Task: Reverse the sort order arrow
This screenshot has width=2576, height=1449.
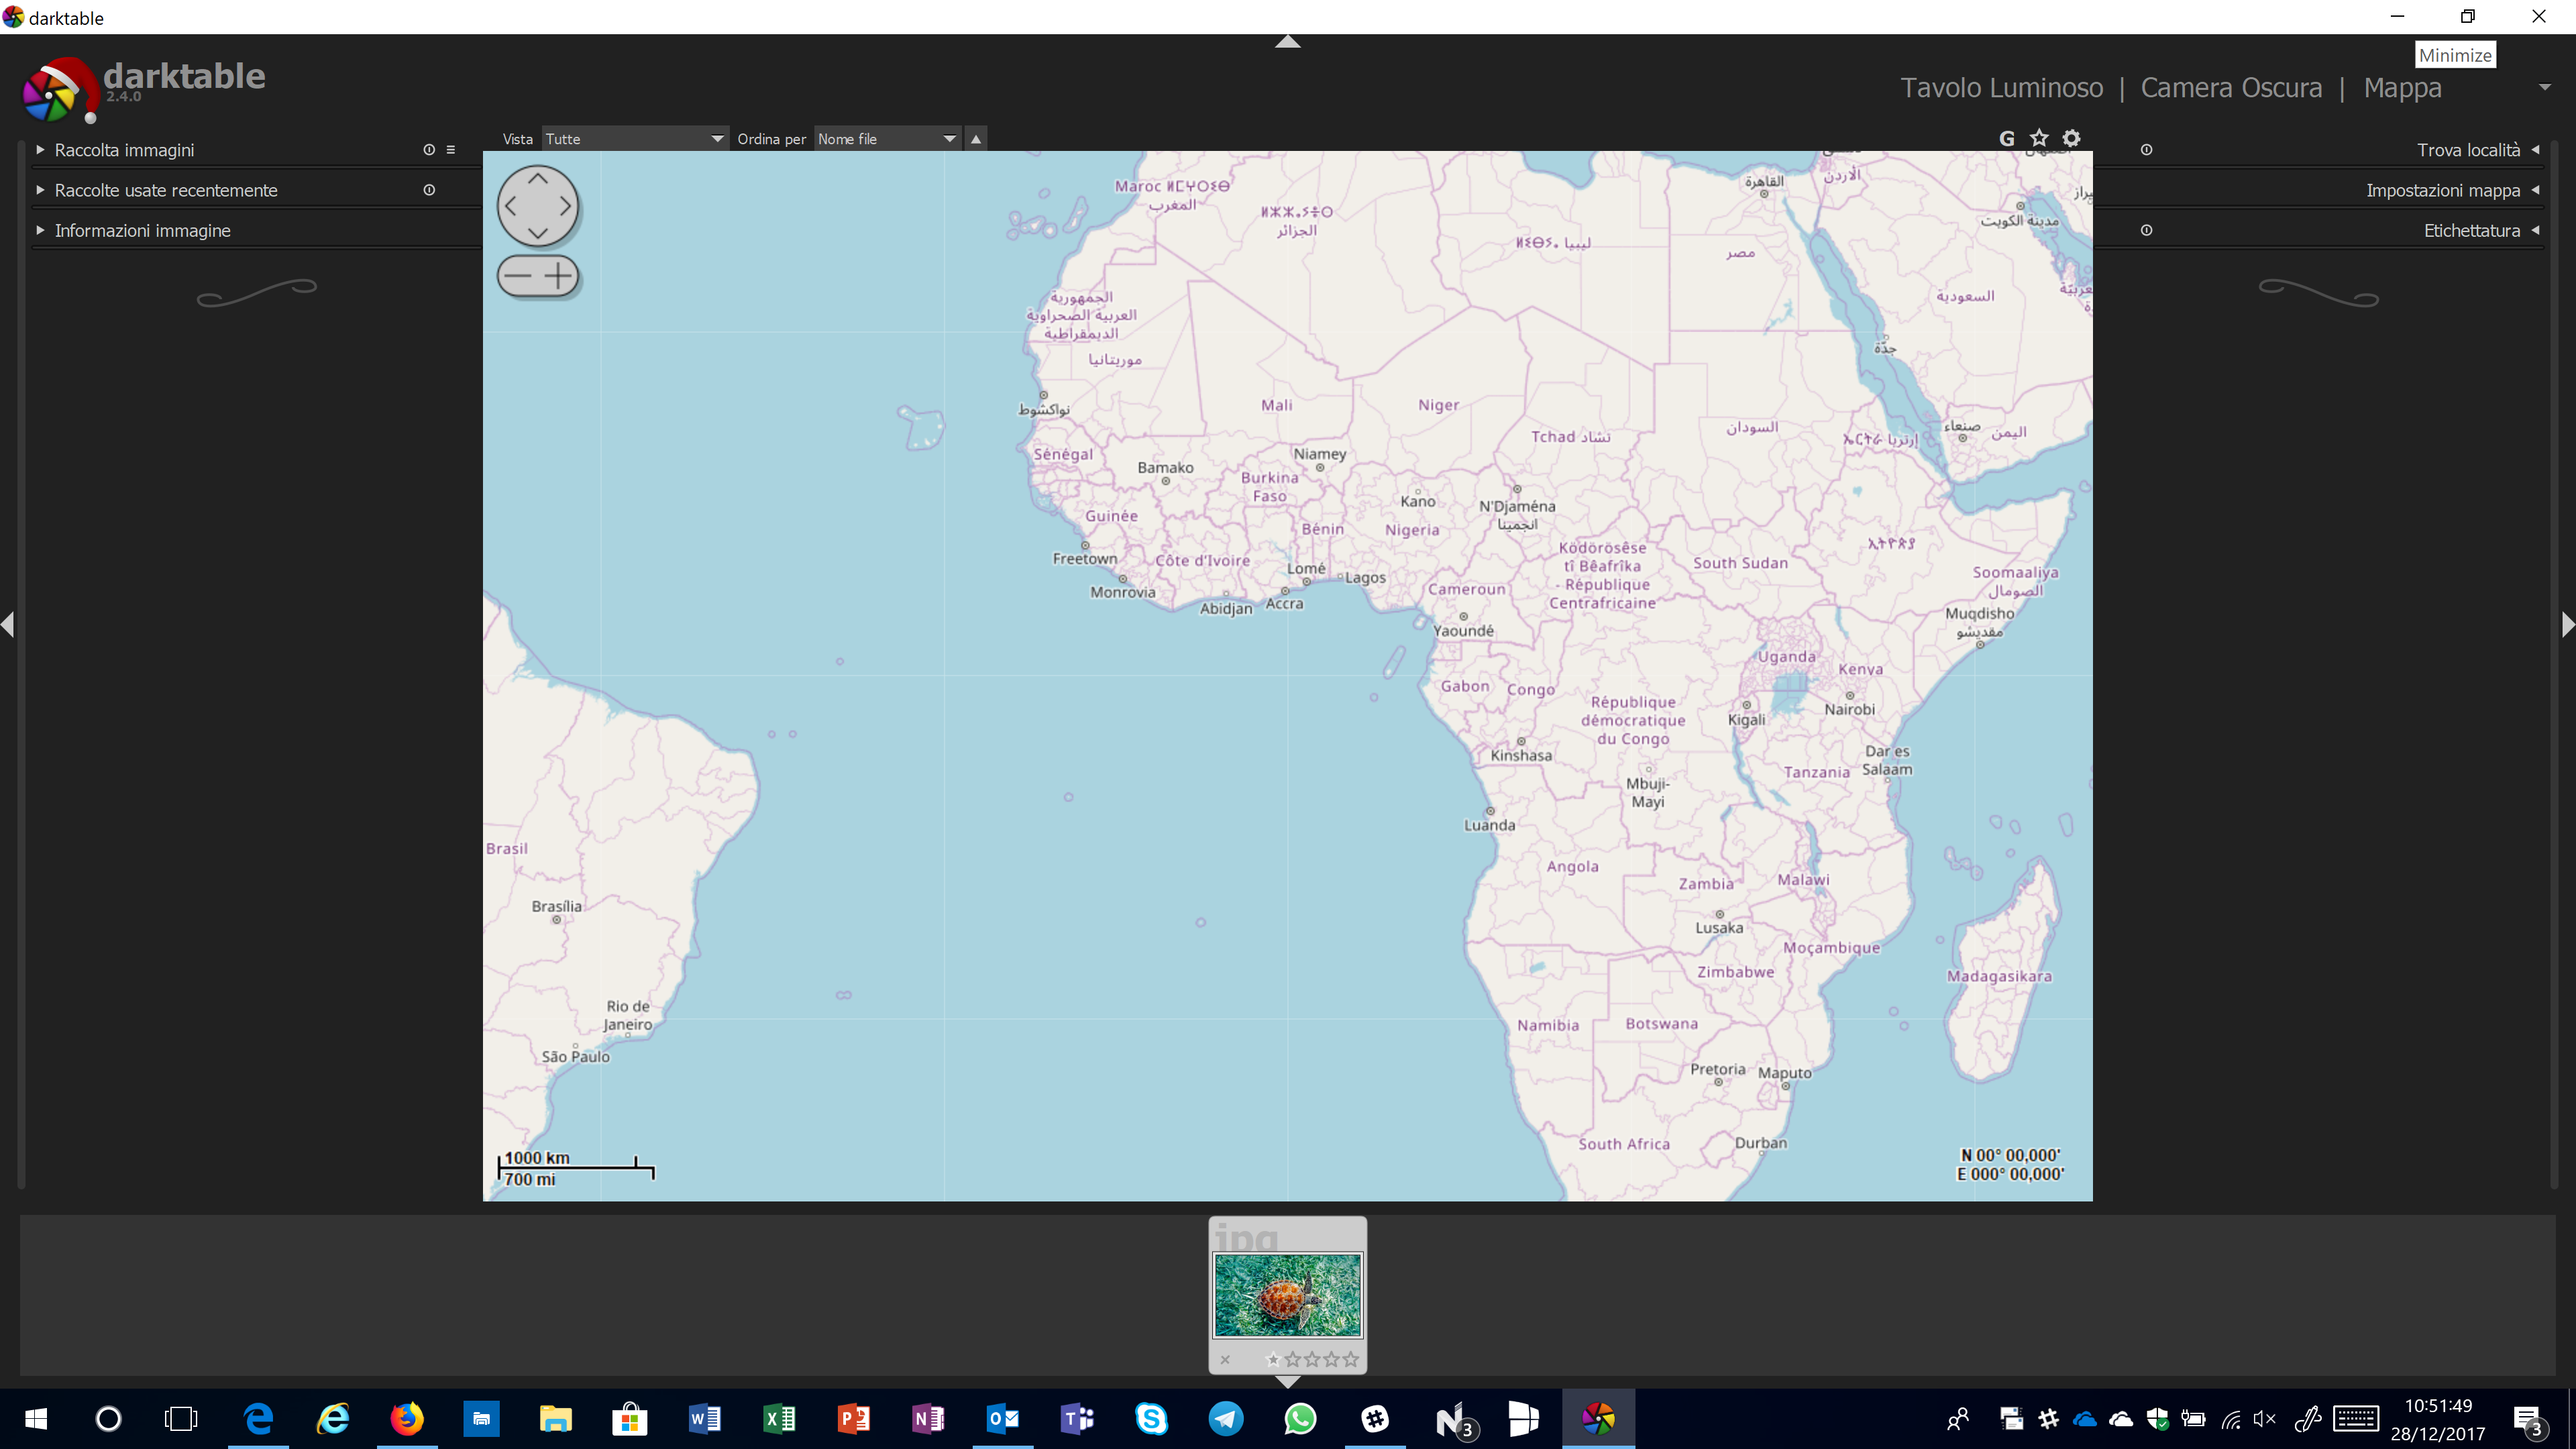Action: pyautogui.click(x=976, y=139)
